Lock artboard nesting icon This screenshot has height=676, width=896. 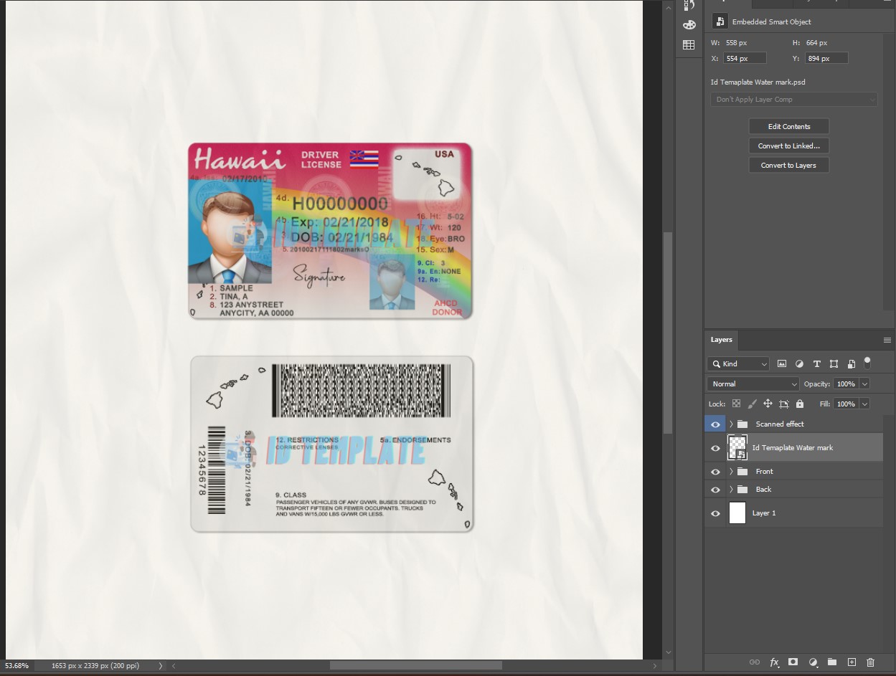[784, 404]
